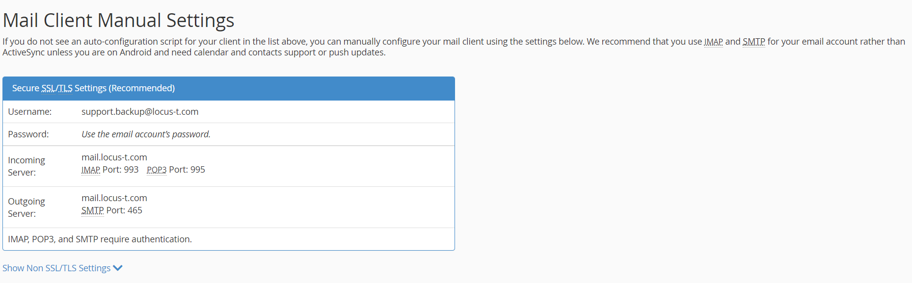Click the SMTP abbreviation in intro paragraph
This screenshot has height=283, width=912.
click(x=754, y=42)
